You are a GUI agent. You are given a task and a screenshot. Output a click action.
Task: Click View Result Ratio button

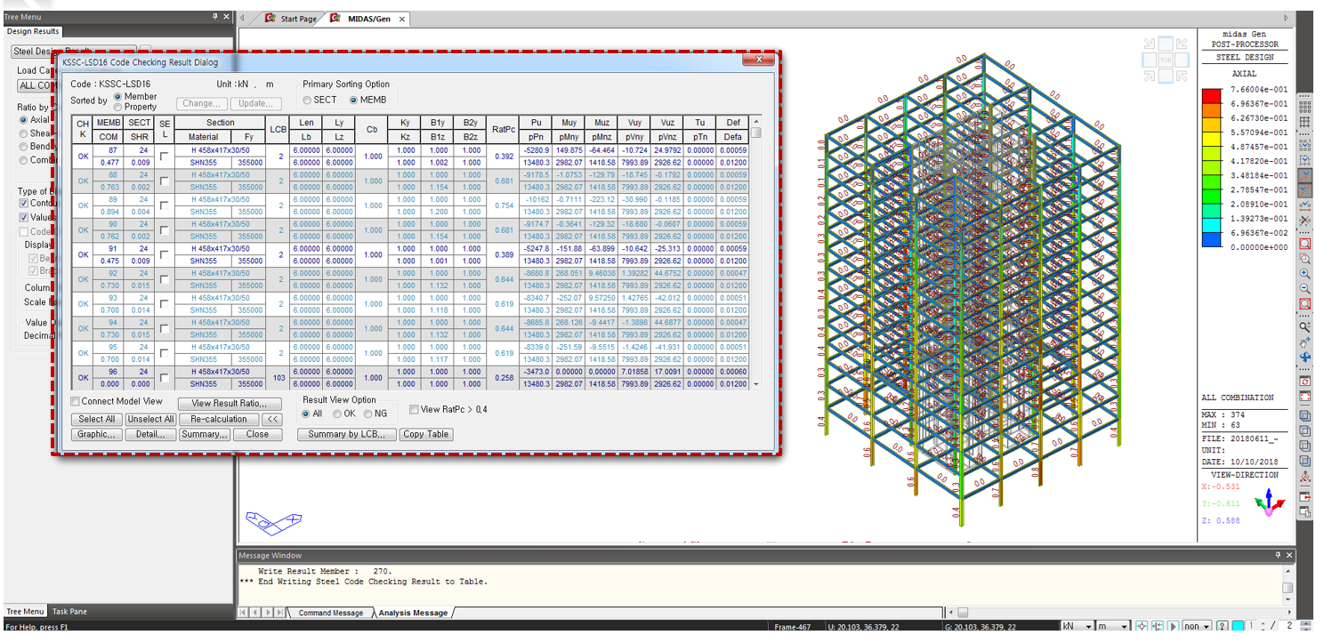click(230, 404)
